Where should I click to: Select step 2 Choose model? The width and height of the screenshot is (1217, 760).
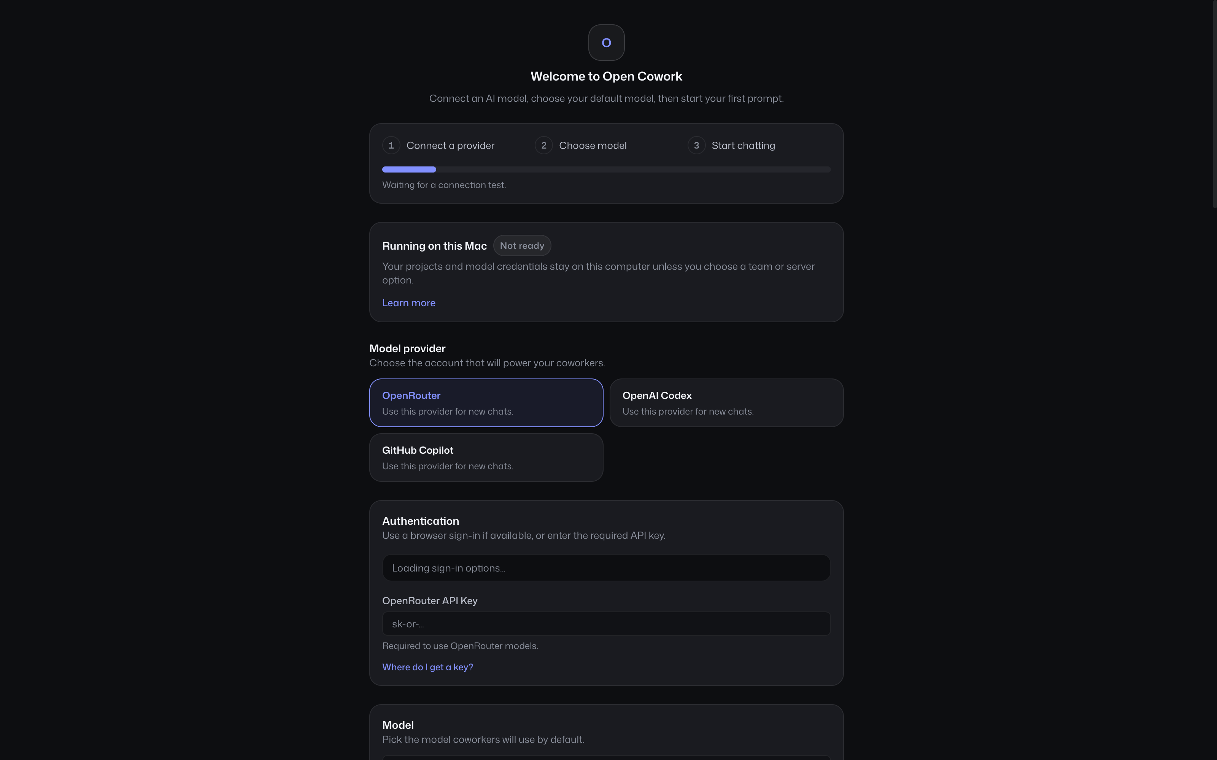tap(580, 145)
